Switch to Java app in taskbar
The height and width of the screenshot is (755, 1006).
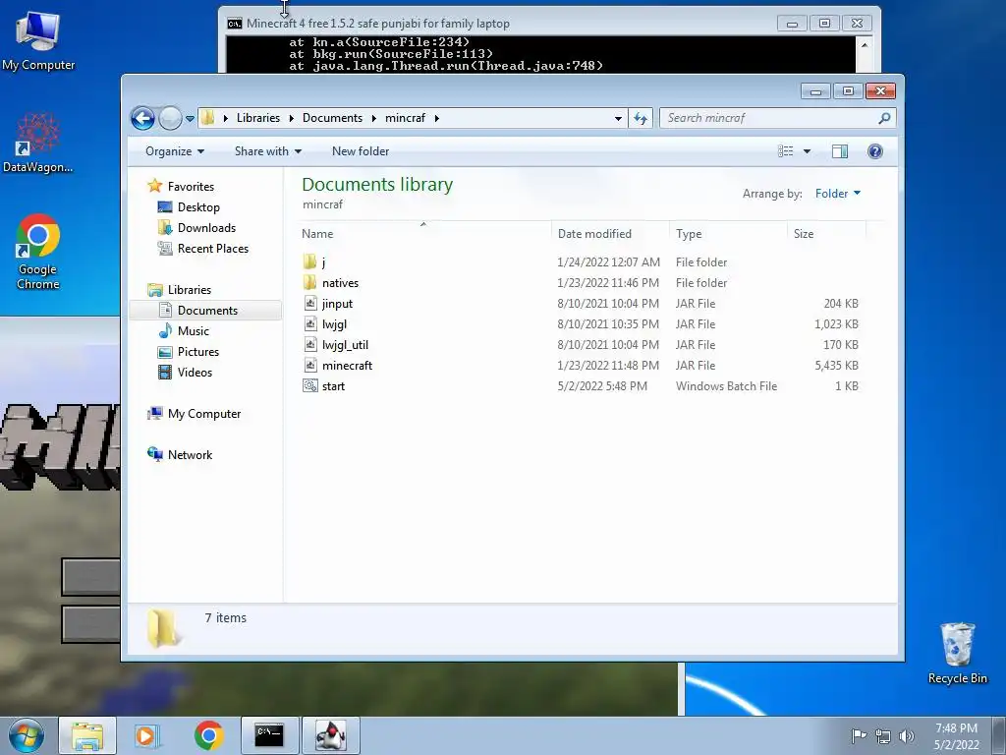tap(330, 735)
